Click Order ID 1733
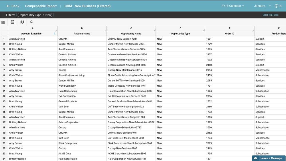Image resolution: width=286 pixels, height=161 pixels. (230, 112)
